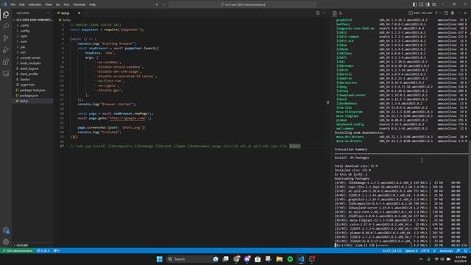Open the Go menu

click(x=57, y=4)
